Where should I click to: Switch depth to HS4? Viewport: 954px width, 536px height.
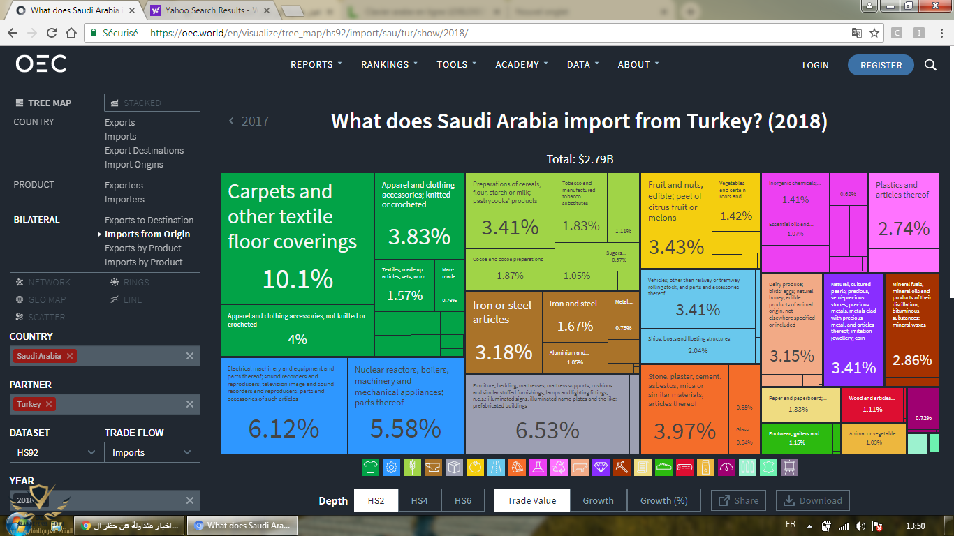419,500
